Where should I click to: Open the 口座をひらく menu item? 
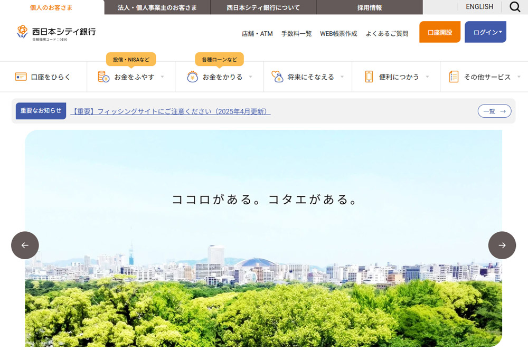point(43,77)
